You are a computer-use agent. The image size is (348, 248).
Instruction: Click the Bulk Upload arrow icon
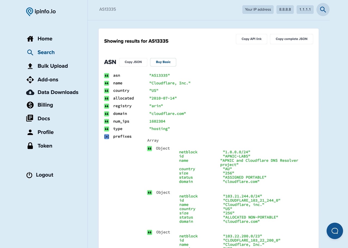(x=30, y=66)
